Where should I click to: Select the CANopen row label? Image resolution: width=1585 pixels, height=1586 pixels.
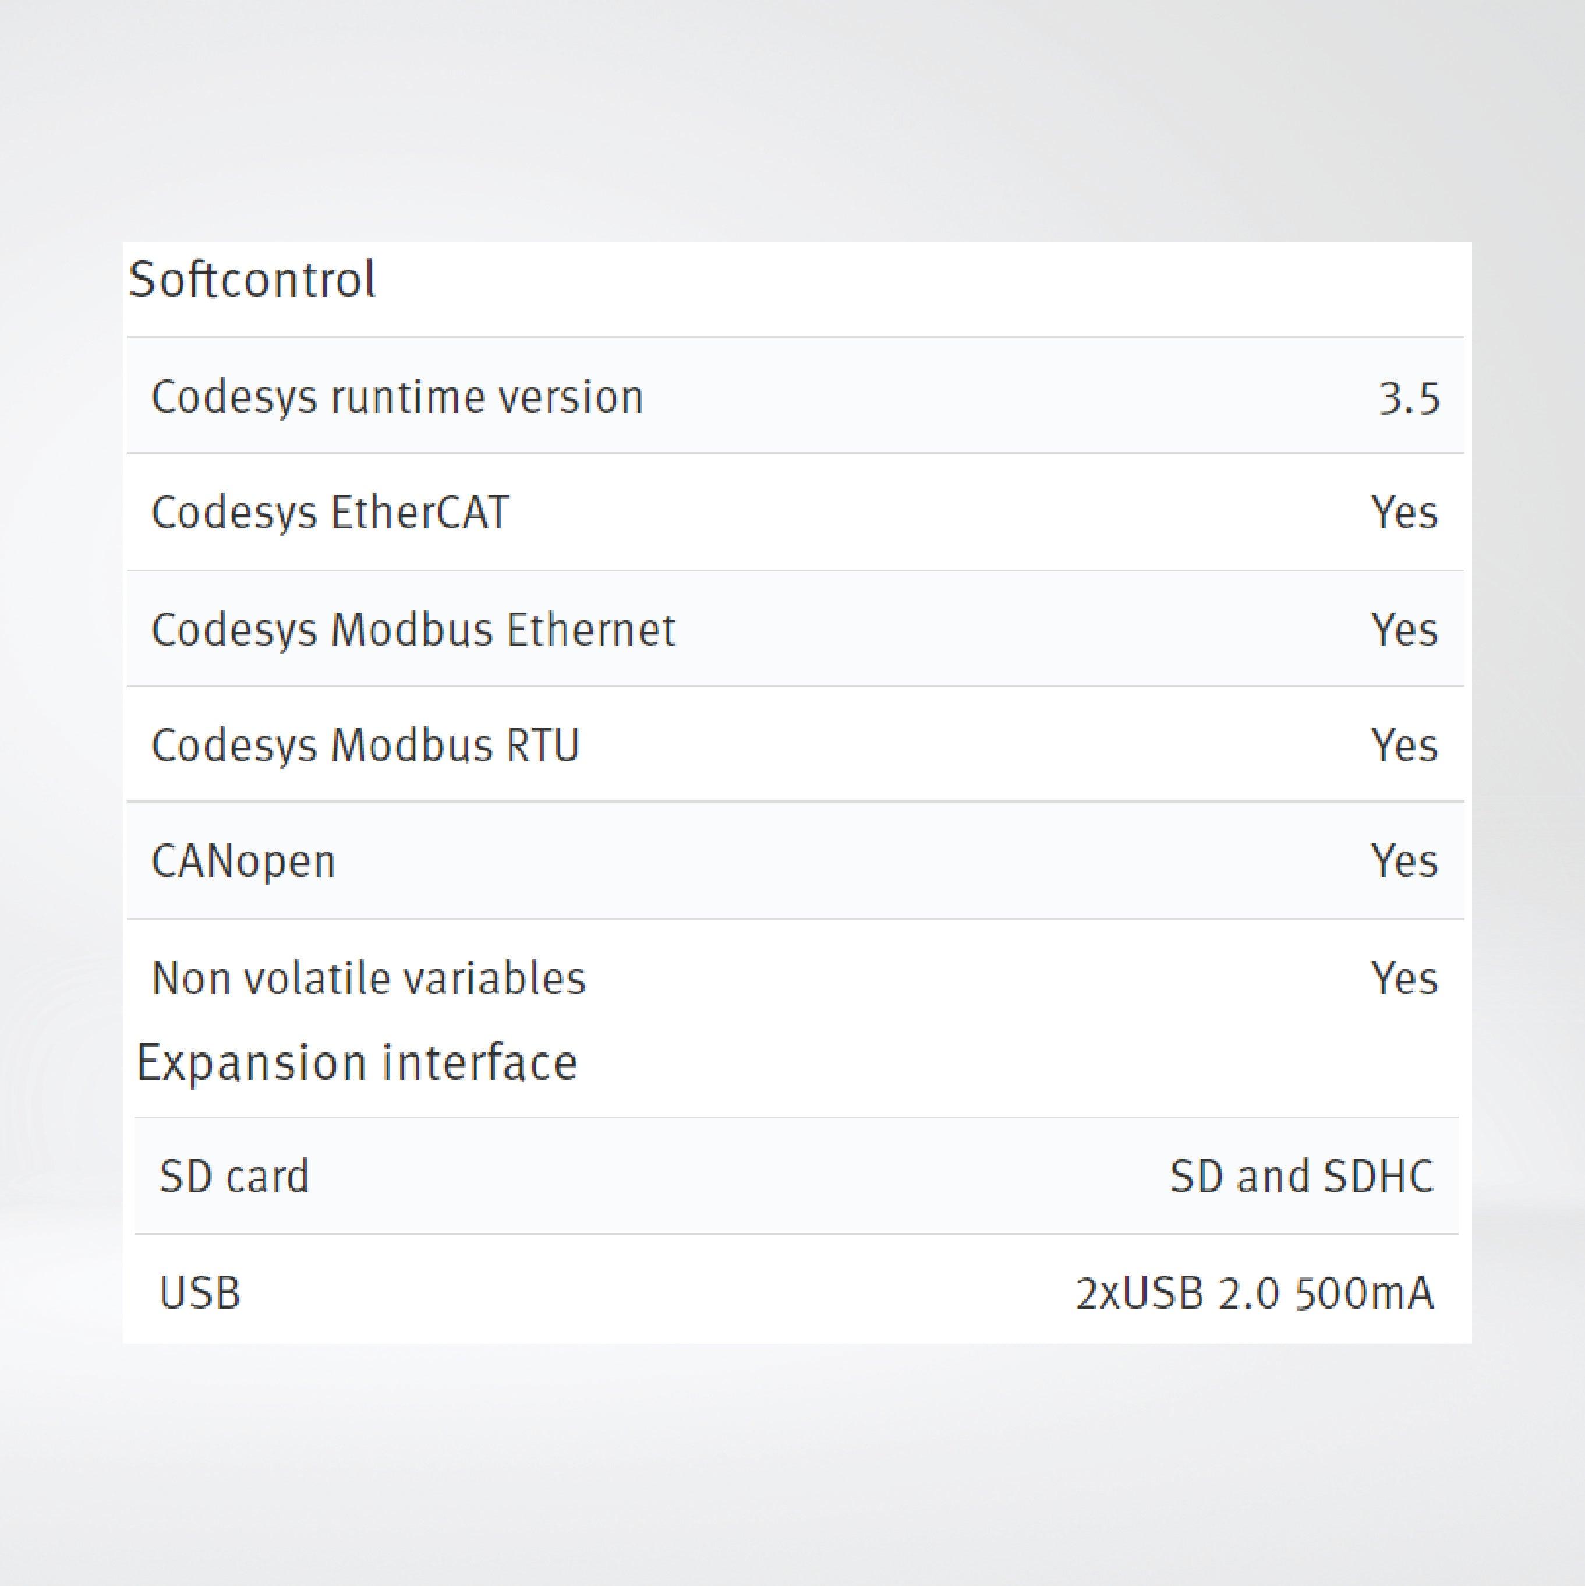tap(244, 862)
